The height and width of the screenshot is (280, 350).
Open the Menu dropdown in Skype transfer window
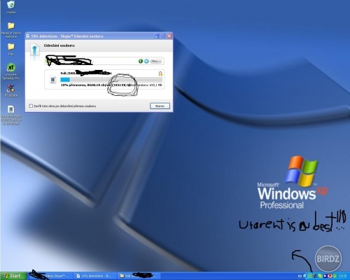click(156, 61)
